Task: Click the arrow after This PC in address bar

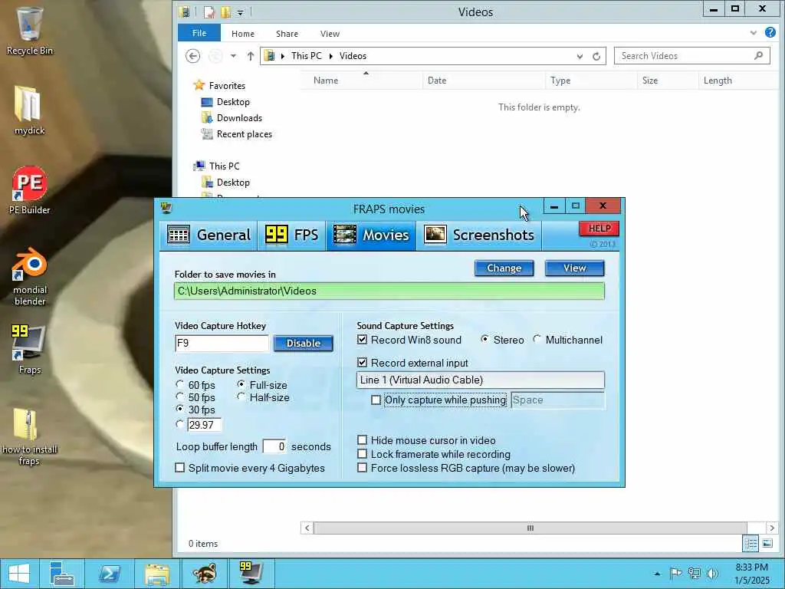Action: pyautogui.click(x=331, y=56)
